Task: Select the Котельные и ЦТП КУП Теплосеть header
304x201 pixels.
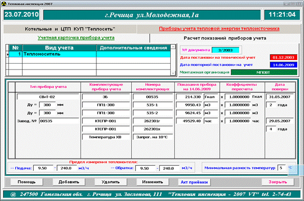Action: [70, 29]
